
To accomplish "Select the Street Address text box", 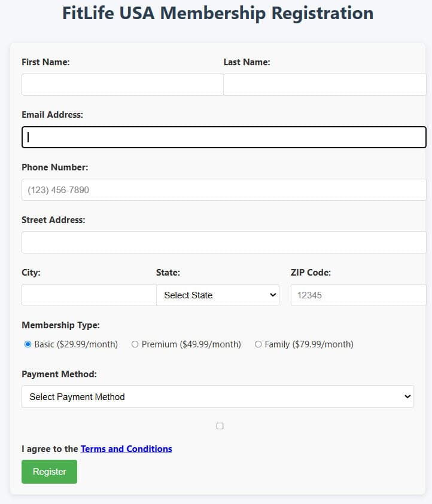I will (224, 243).
